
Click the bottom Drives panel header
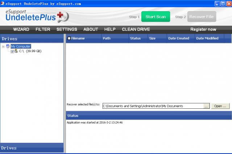32,148
